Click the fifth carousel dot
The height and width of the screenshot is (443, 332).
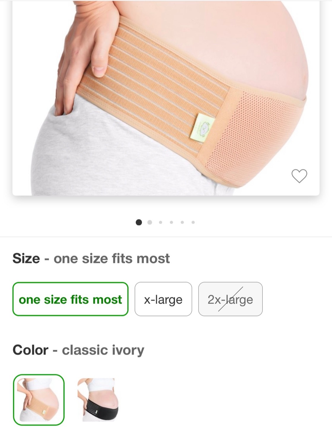point(182,222)
